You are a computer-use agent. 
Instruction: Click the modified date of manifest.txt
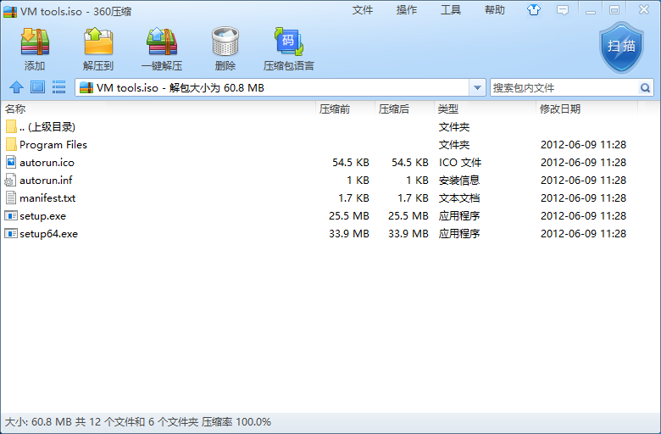click(583, 198)
